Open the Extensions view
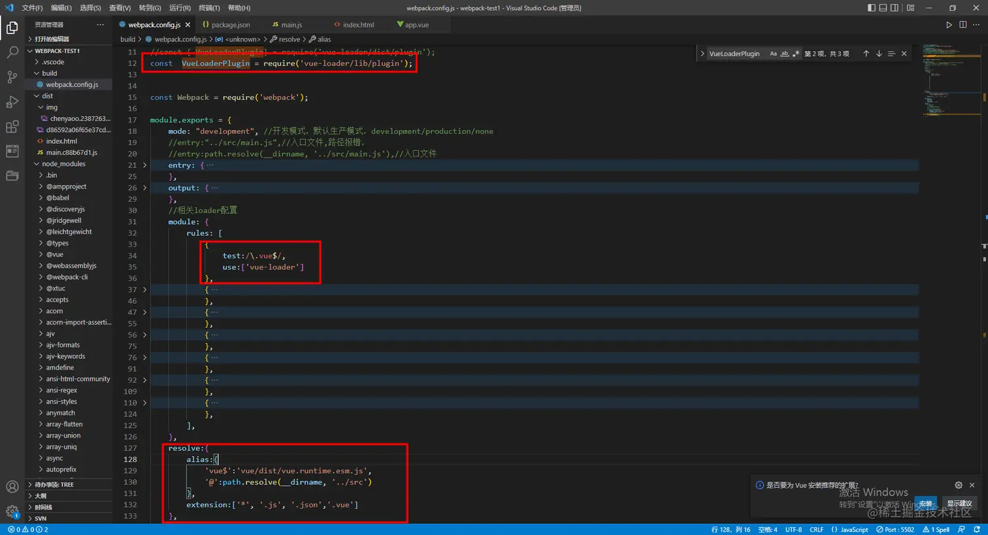 click(12, 127)
